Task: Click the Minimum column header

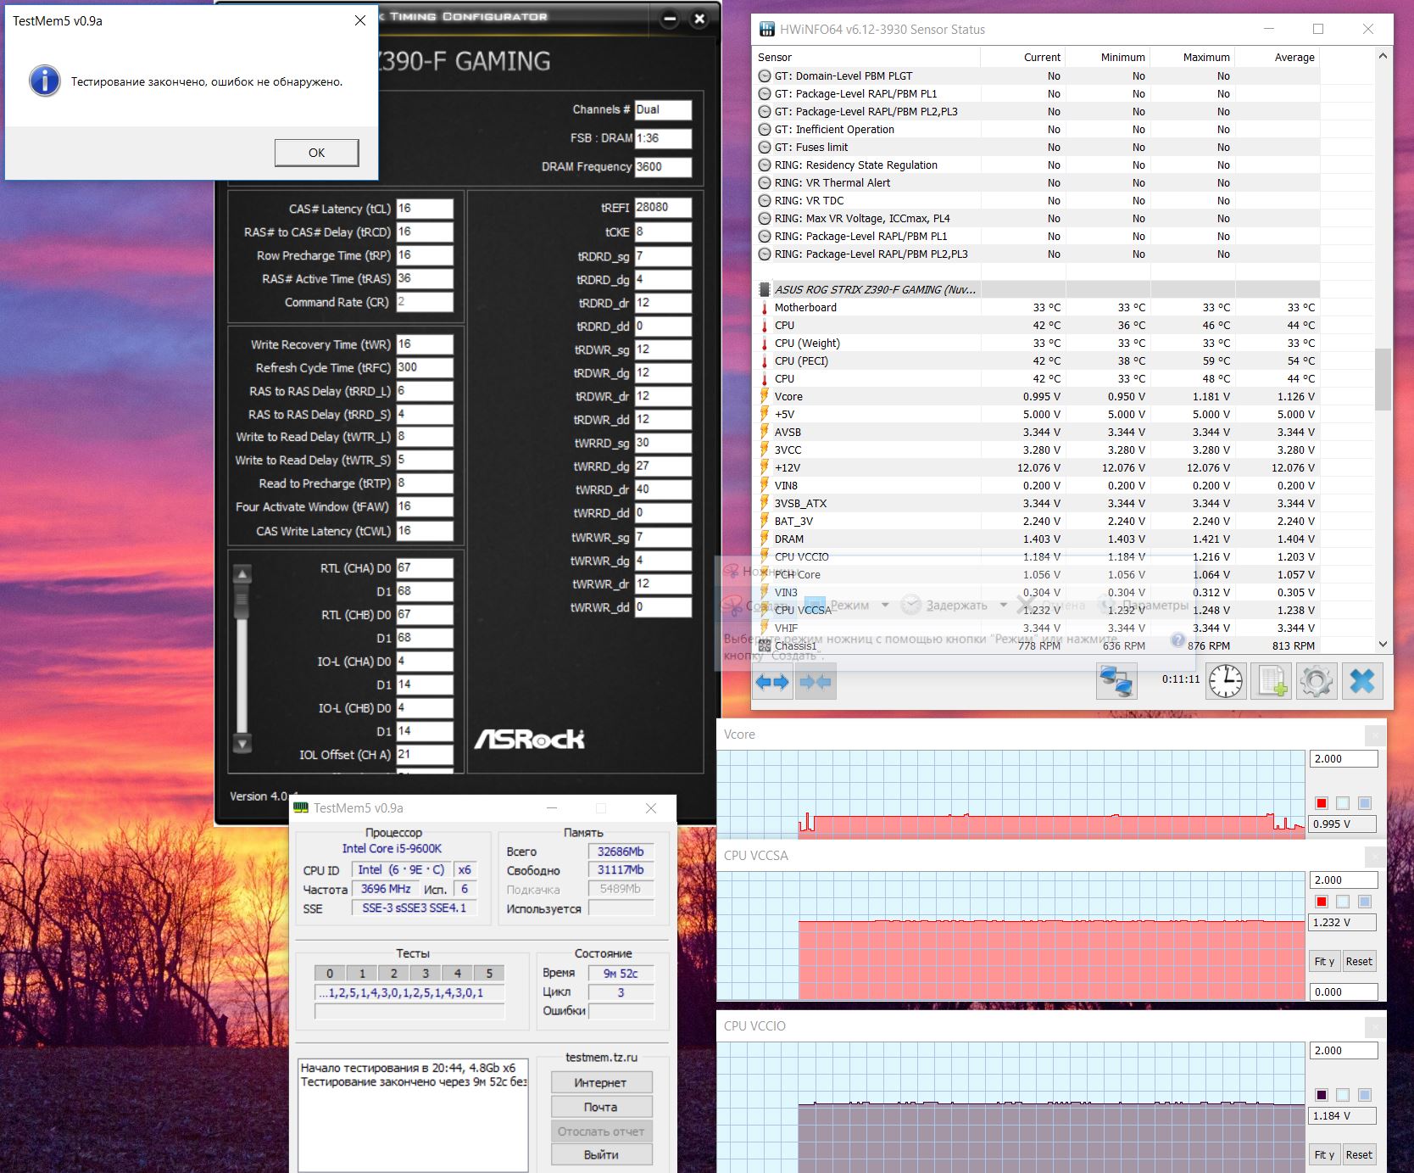Action: (1107, 57)
